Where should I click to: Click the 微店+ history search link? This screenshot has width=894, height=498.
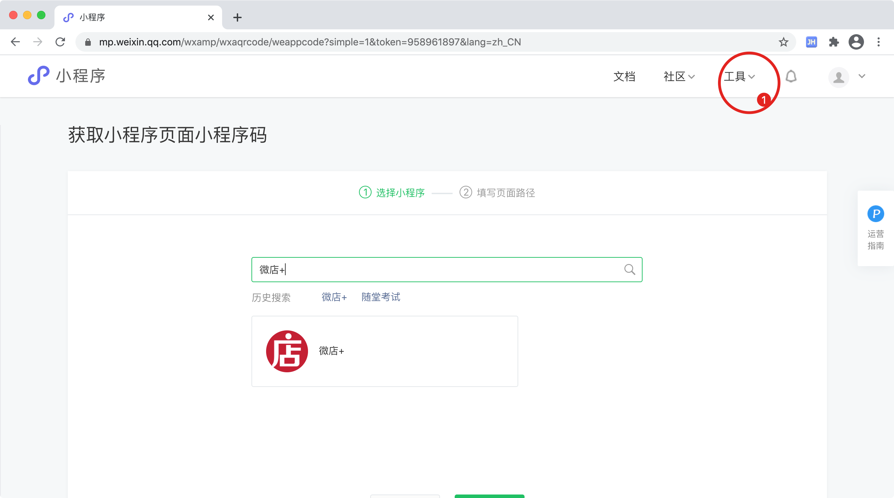[x=334, y=297]
